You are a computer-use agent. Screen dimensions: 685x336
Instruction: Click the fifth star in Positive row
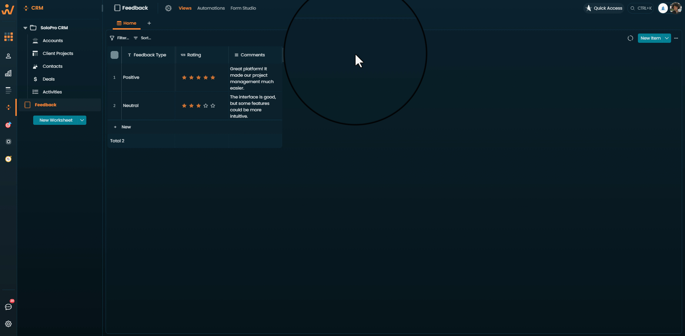coord(213,77)
